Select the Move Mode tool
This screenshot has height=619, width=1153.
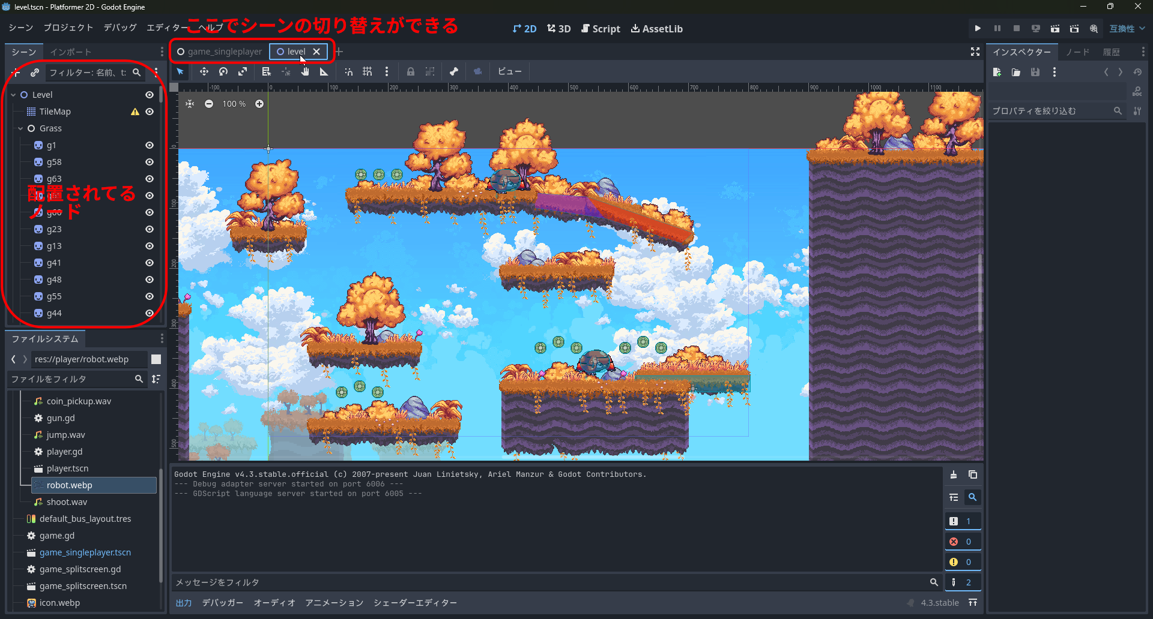click(x=204, y=71)
